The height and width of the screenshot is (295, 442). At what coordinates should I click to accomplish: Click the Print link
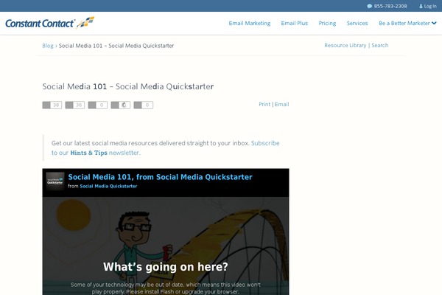264,104
